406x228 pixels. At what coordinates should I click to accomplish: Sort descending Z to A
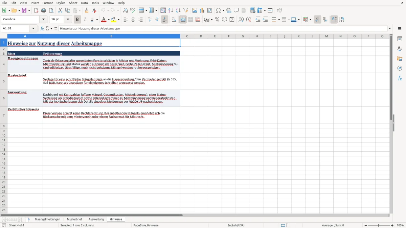click(178, 10)
